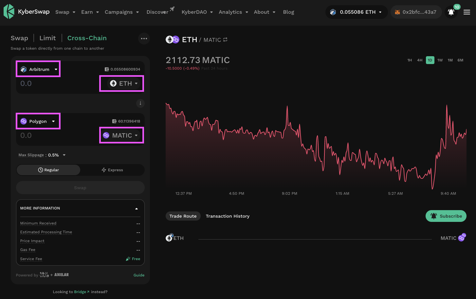Click the ETH/MATIC pair reverse icon

(225, 40)
